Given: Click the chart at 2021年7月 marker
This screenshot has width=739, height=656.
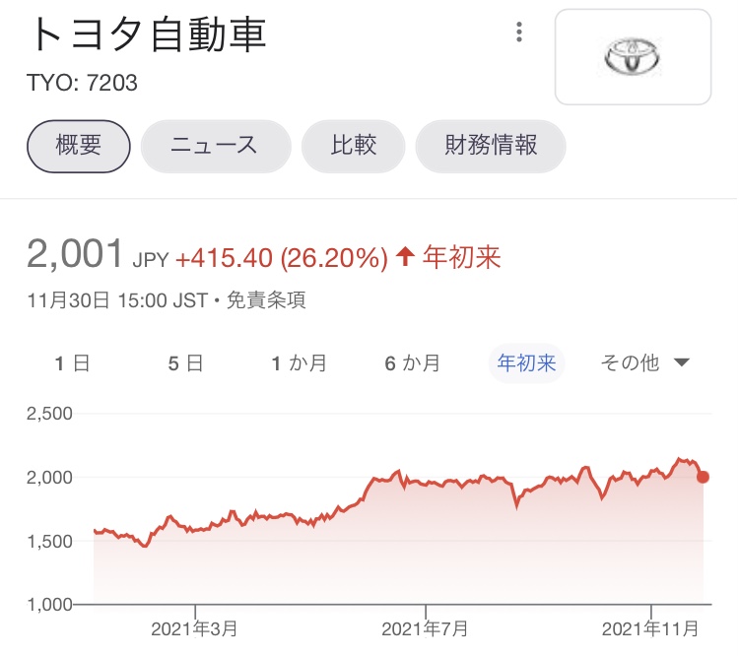Looking at the screenshot, I should [x=426, y=482].
